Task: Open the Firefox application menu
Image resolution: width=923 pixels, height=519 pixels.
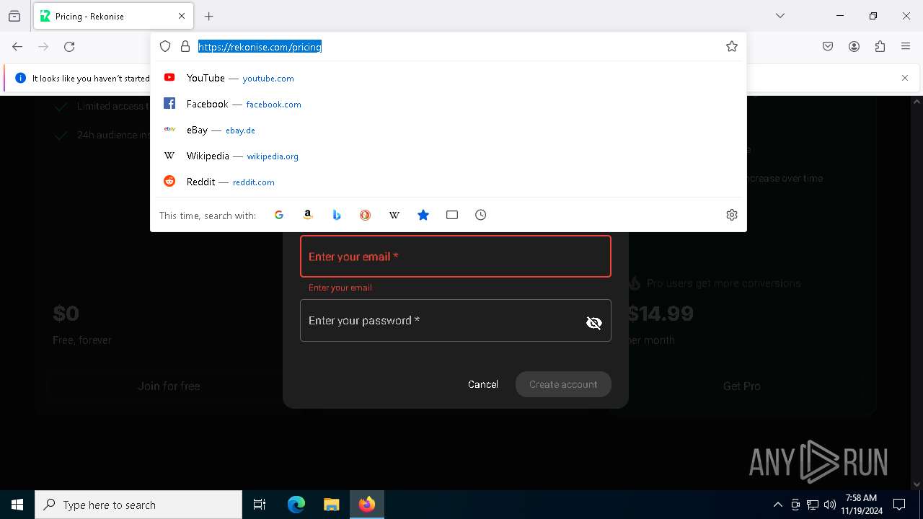Action: click(x=906, y=47)
